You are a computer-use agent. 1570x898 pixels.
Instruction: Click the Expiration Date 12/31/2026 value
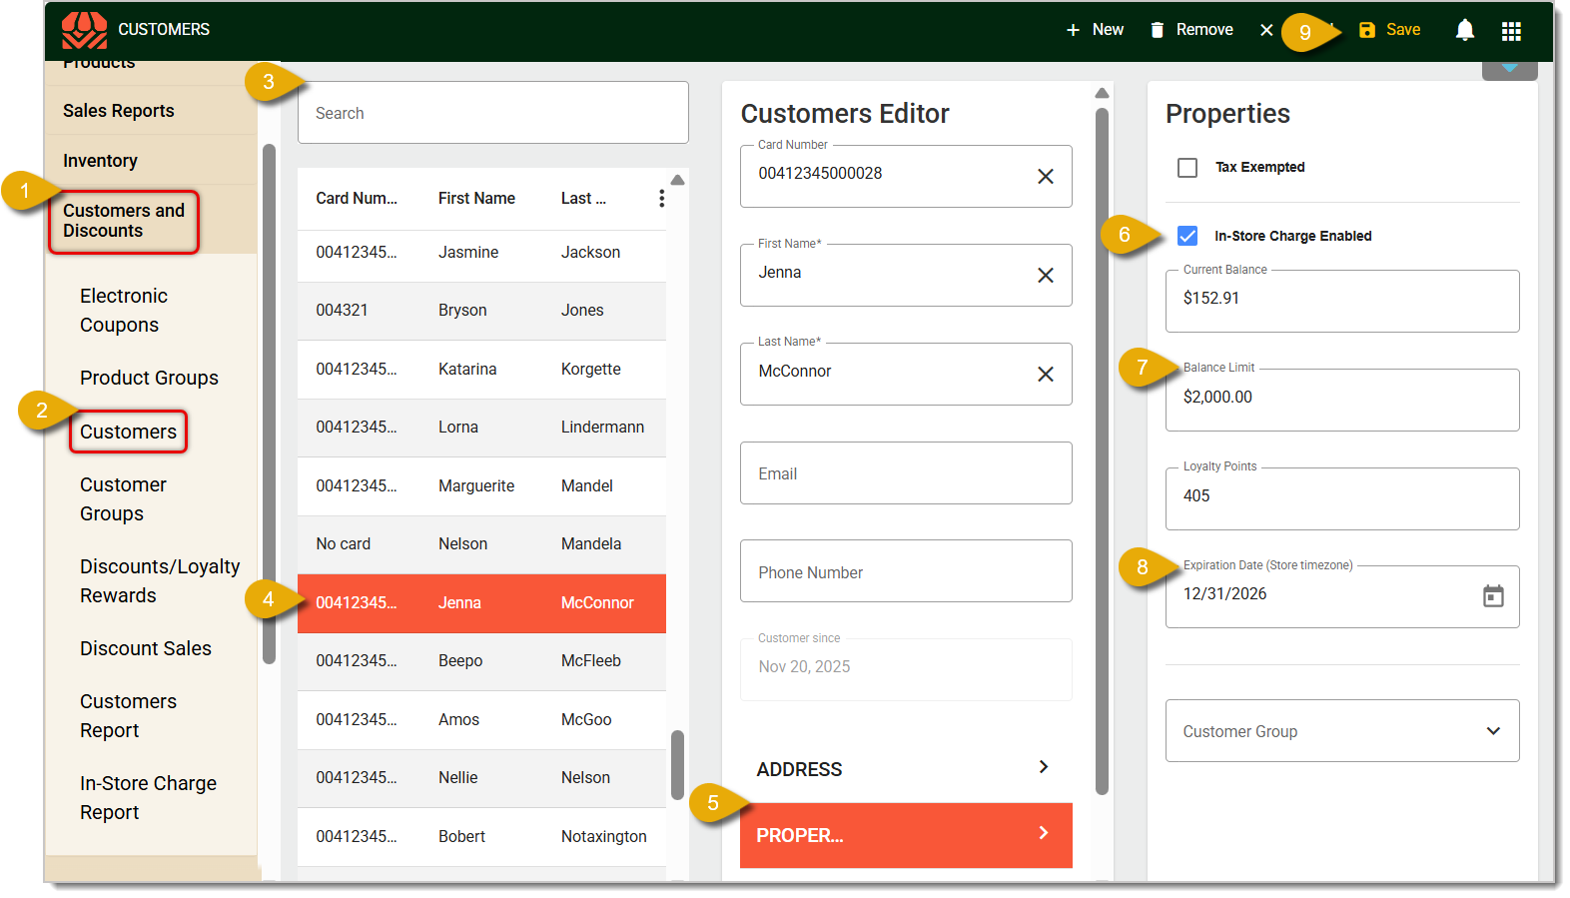1224,594
